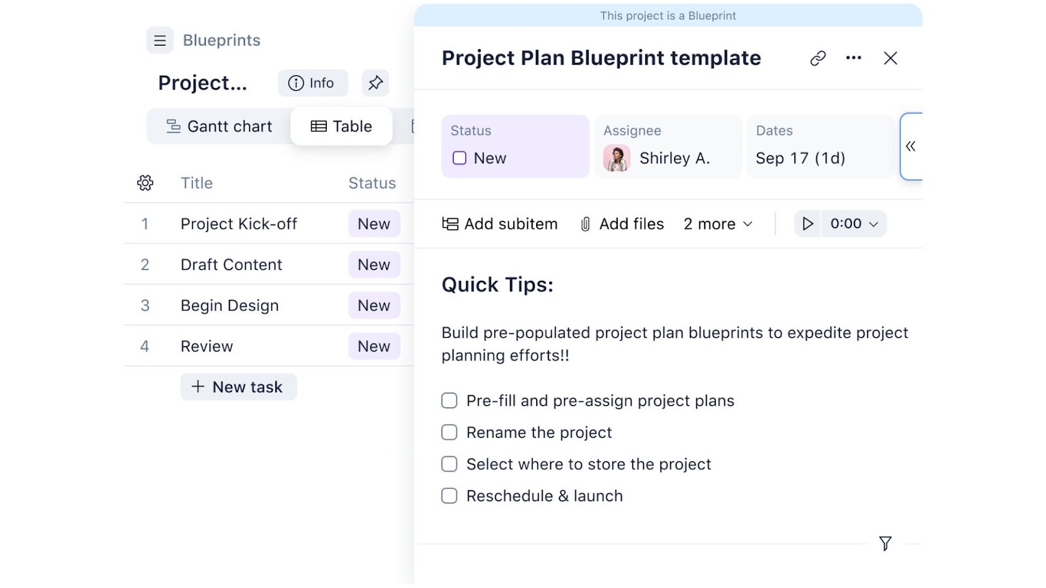Switch to the Gantt chart view
The width and height of the screenshot is (1046, 588).
(x=218, y=126)
